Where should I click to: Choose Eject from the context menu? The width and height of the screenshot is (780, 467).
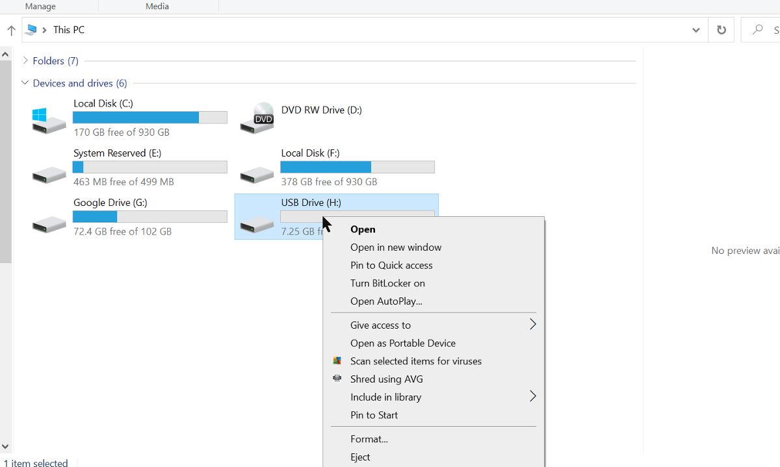point(360,457)
